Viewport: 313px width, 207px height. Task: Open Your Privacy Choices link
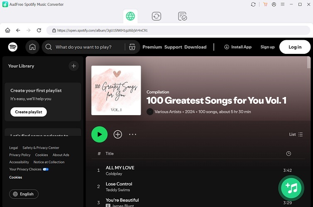tap(29, 169)
